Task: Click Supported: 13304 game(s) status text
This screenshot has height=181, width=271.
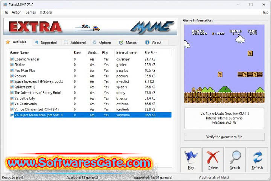Action: coord(152,177)
